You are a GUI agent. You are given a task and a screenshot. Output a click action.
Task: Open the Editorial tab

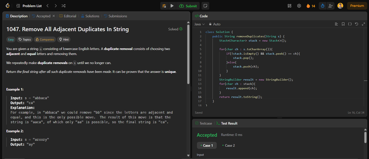(x=67, y=16)
